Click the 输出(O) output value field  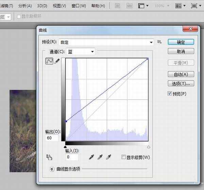coord(52,138)
